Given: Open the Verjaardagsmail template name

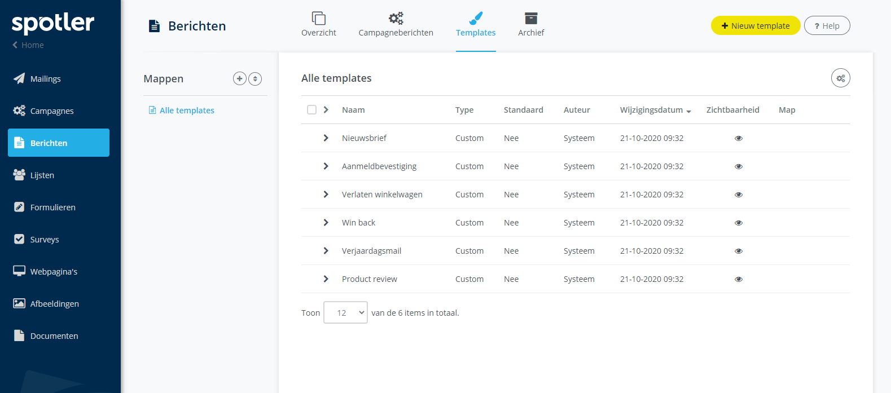Looking at the screenshot, I should point(371,251).
